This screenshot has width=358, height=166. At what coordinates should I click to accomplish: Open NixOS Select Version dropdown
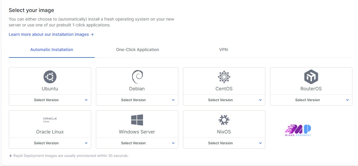(x=224, y=143)
